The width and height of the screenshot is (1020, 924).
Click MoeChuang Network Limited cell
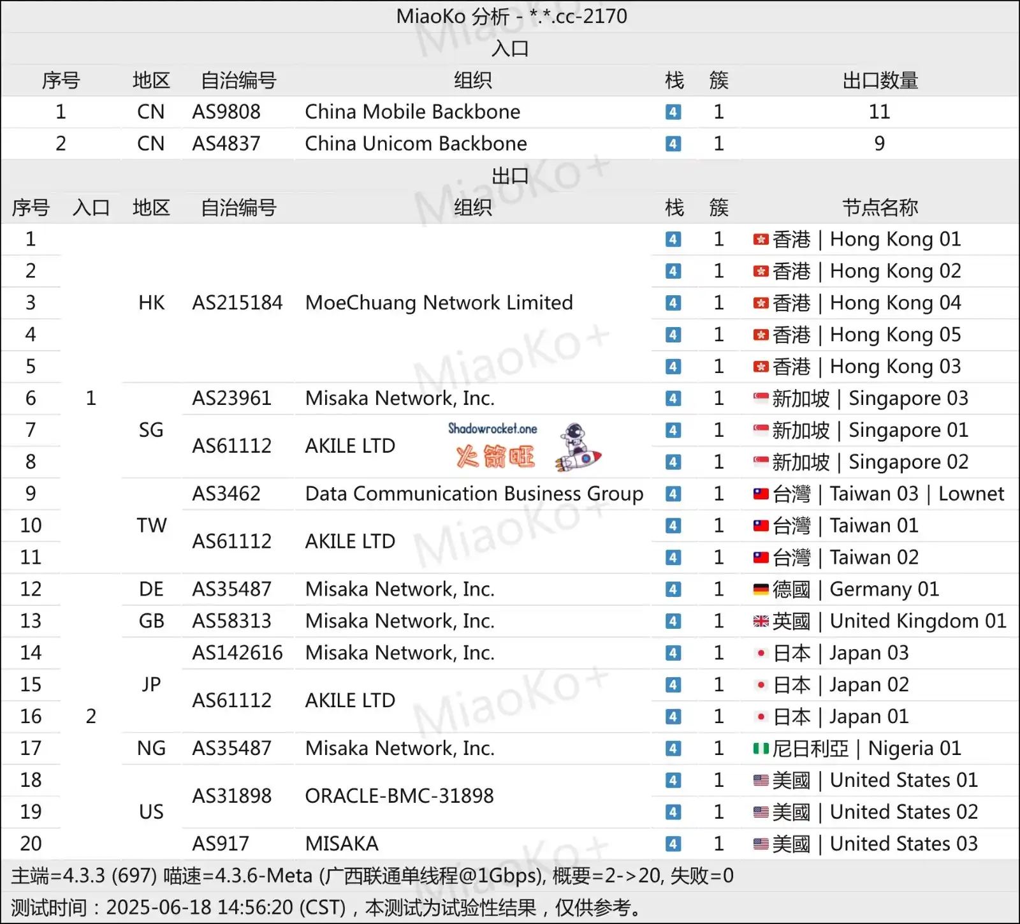439,303
